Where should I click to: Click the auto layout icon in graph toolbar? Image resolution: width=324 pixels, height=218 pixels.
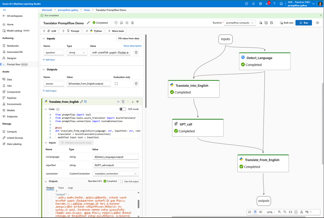[x=302, y=212]
